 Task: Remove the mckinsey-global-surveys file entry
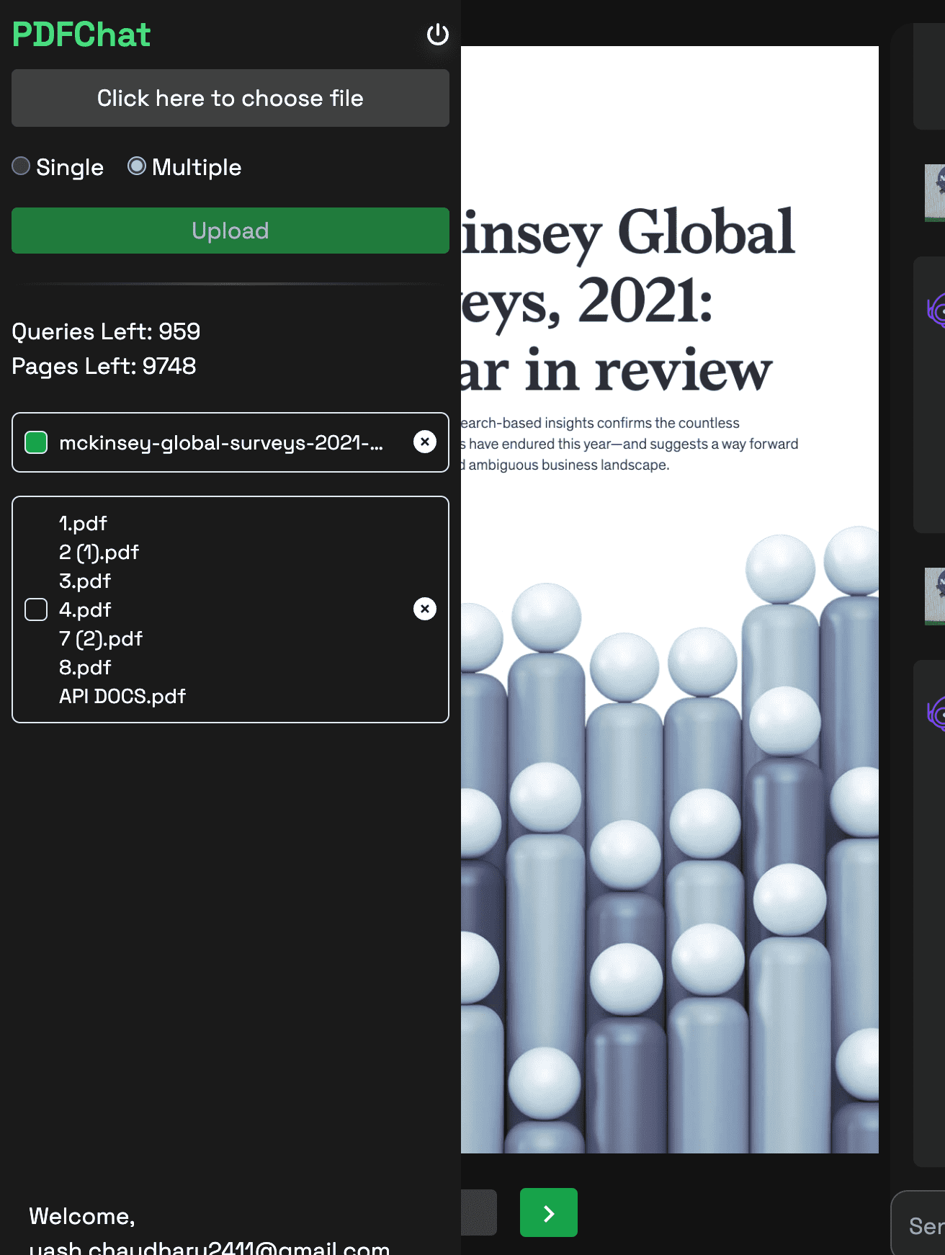click(425, 442)
